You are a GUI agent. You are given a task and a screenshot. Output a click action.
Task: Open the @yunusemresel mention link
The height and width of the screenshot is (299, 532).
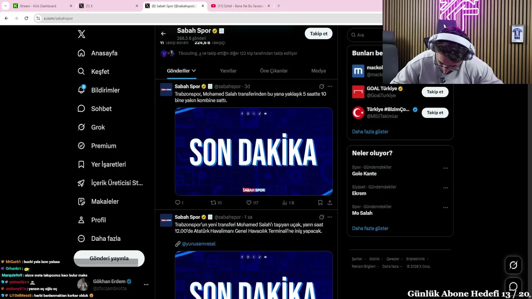pyautogui.click(x=199, y=244)
